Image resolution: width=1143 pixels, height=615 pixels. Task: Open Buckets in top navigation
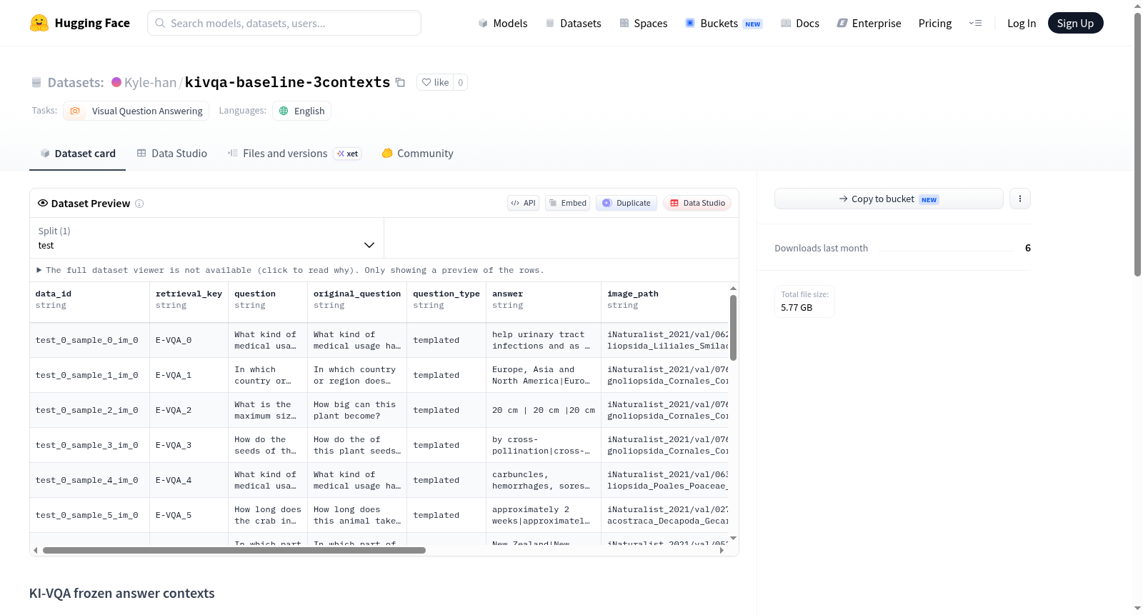pos(724,23)
